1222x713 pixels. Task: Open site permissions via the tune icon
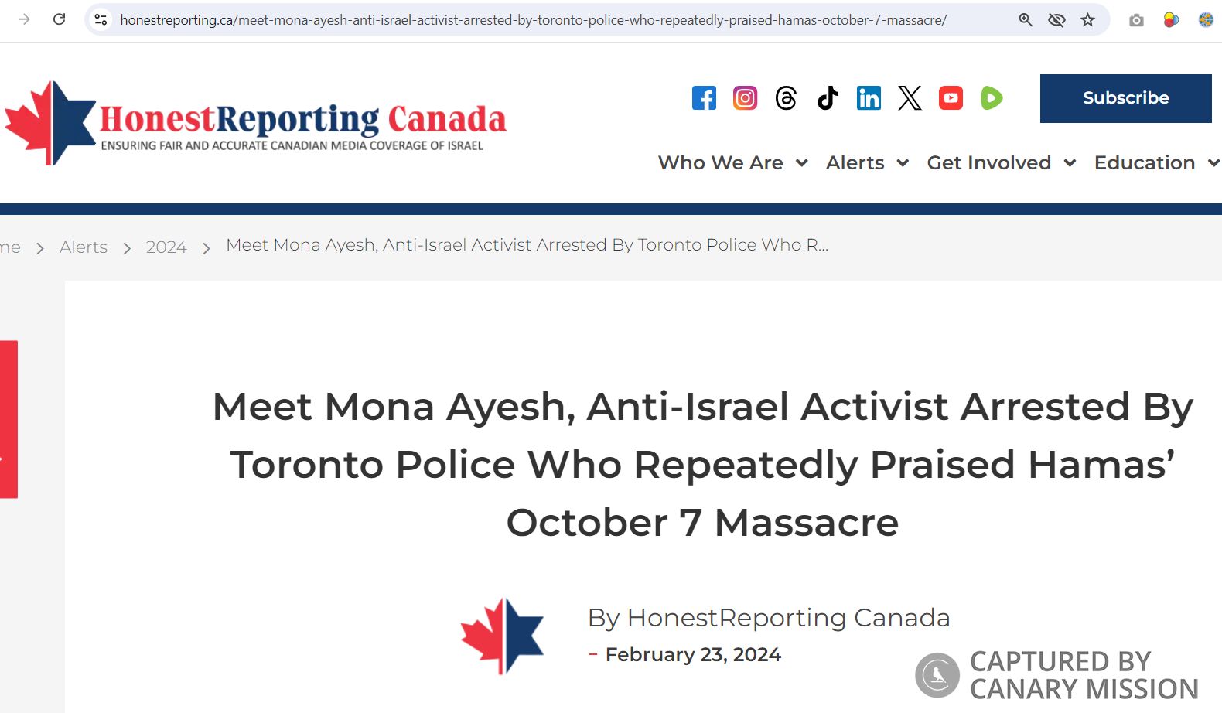(x=101, y=20)
